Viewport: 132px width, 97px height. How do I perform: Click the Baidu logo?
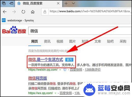(14, 30)
